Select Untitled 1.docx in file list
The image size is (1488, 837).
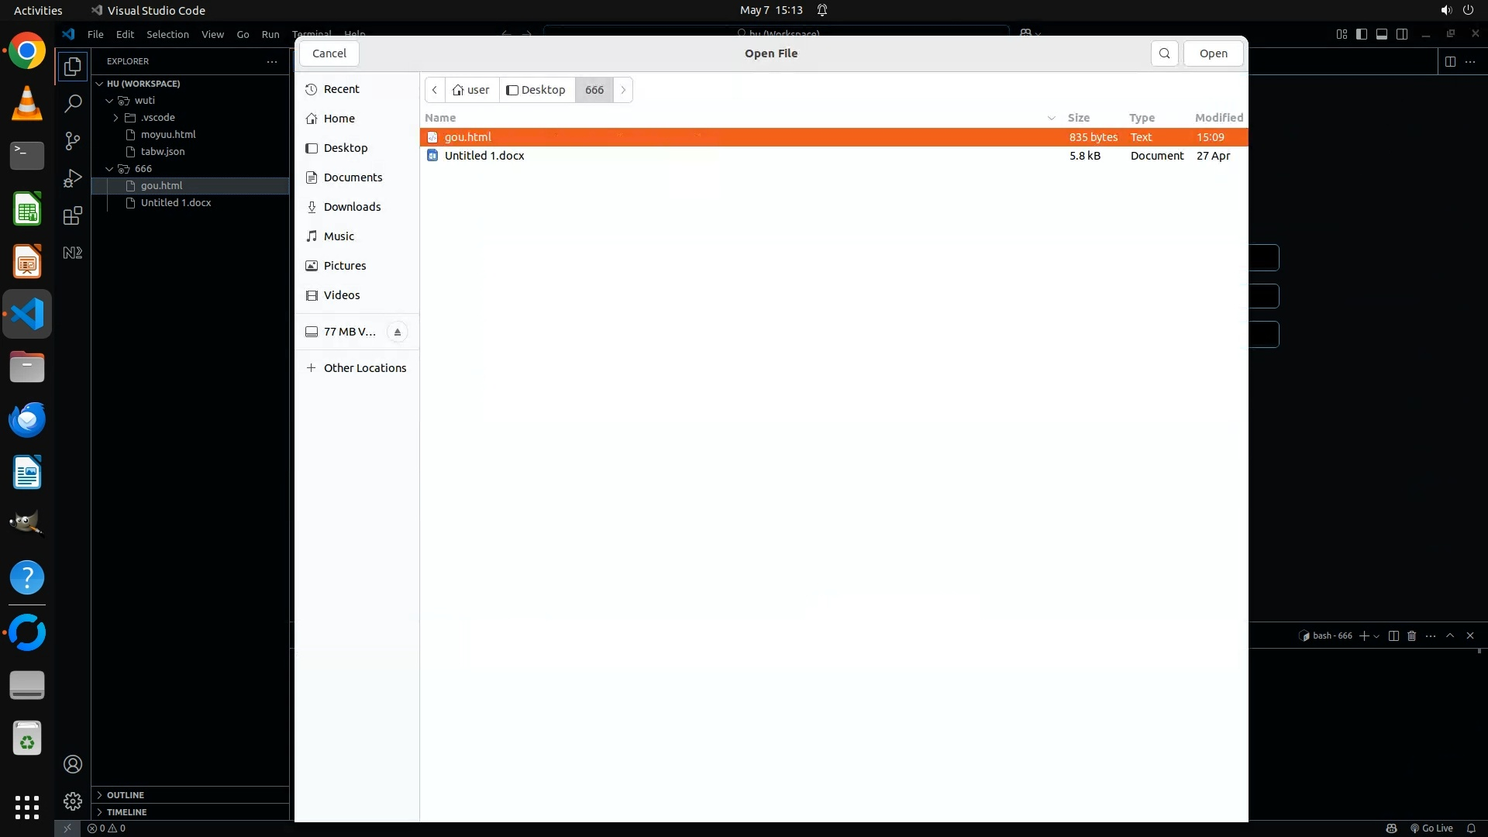[x=484, y=156]
